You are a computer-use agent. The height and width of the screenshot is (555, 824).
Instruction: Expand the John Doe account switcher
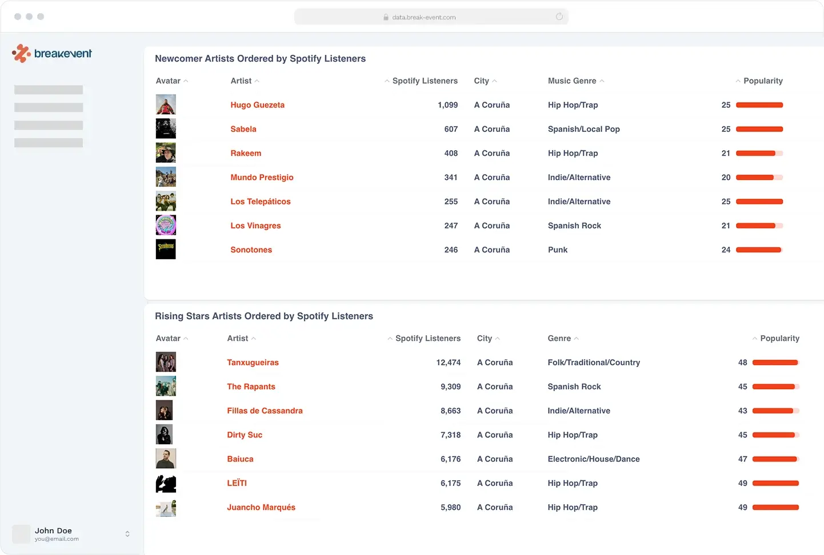[127, 534]
